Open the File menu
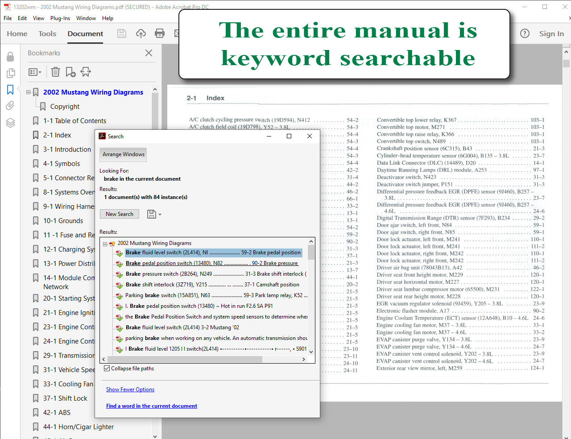This screenshot has height=439, width=571. [8, 18]
